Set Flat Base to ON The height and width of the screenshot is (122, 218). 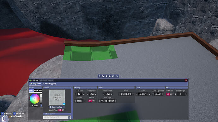[x=171, y=94]
